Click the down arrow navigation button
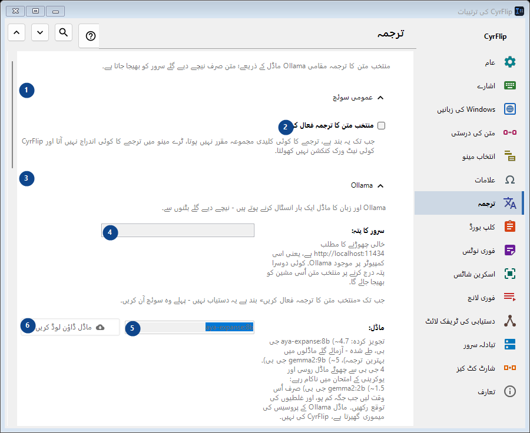This screenshot has width=530, height=433. pyautogui.click(x=40, y=32)
